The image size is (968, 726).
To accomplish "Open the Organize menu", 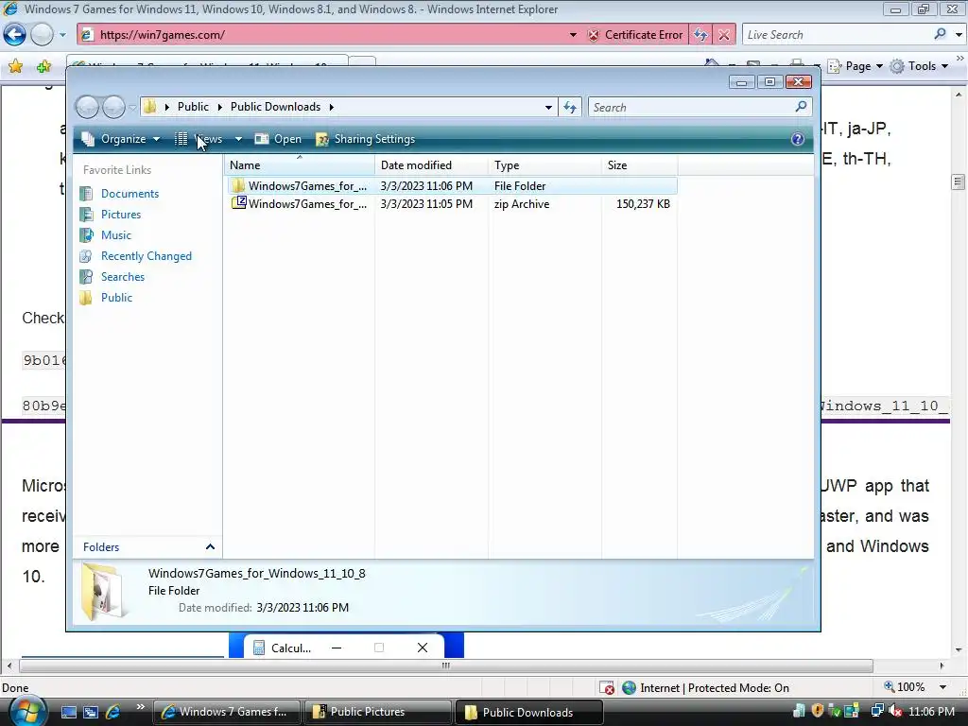I will click(x=121, y=139).
